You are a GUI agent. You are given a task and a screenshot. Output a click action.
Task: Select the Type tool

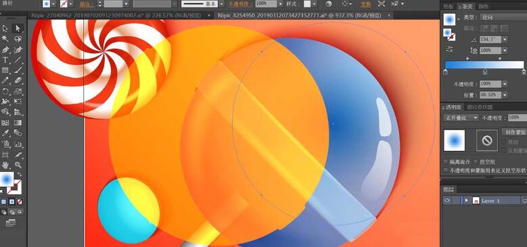pyautogui.click(x=5, y=60)
